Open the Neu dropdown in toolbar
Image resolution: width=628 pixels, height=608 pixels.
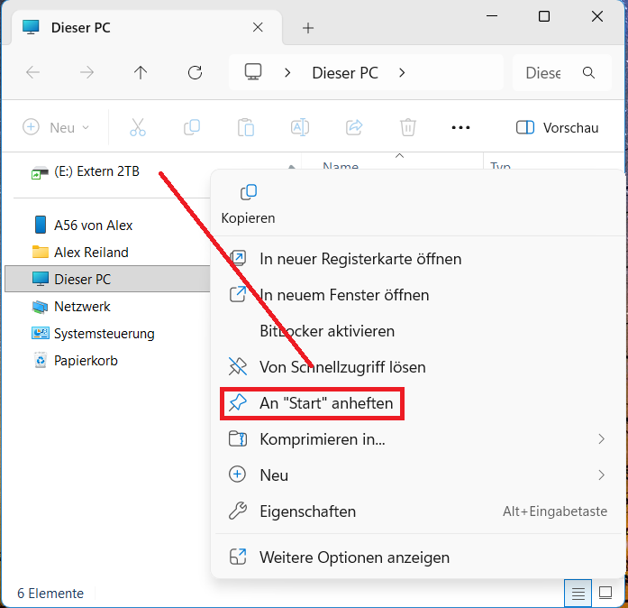pyautogui.click(x=56, y=127)
